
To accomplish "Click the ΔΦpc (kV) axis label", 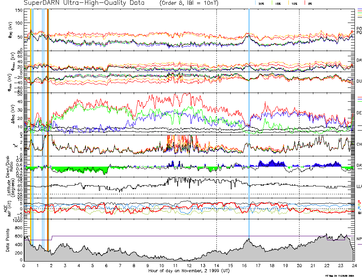I will (x=13, y=113).
